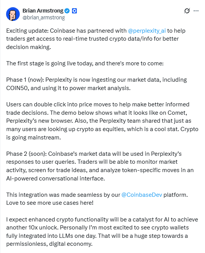
Task: Select the "Phase 2 (soon)" paragraph
Action: coord(100,166)
